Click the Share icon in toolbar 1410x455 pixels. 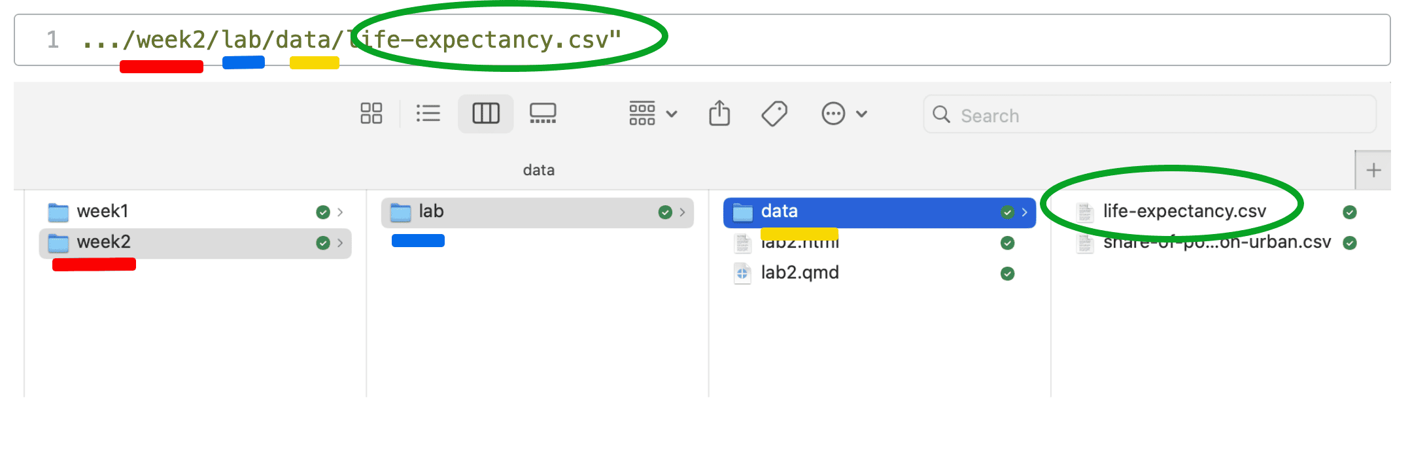click(719, 113)
